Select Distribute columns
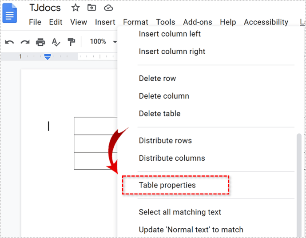Screen dimensions: 306x238 [172, 158]
